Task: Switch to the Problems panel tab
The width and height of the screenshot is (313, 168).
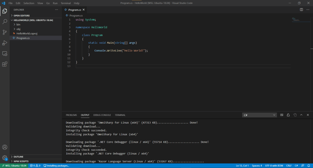Action: coord(71,115)
